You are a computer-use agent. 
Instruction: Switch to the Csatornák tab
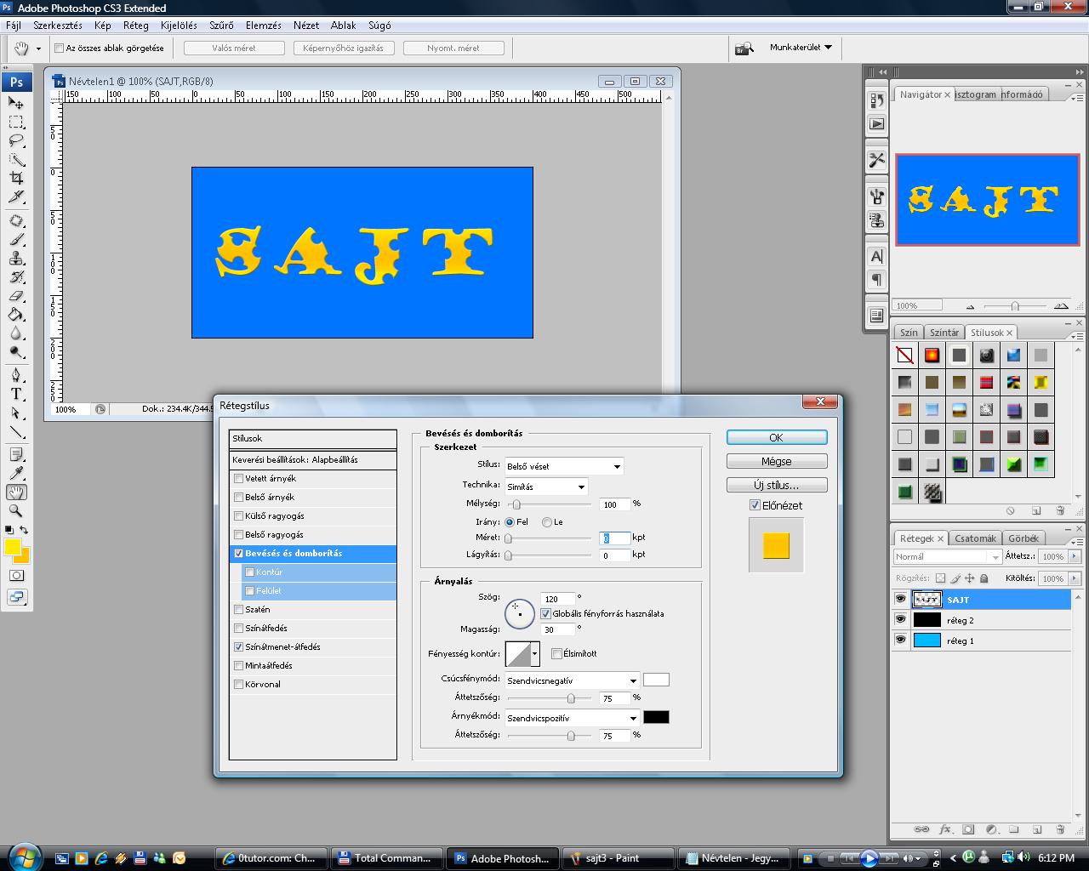(975, 538)
